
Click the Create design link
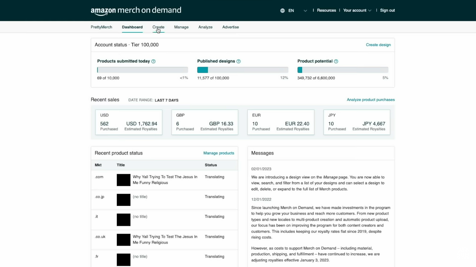(x=378, y=45)
